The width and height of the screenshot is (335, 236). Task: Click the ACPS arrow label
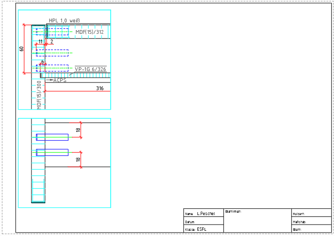point(59,80)
